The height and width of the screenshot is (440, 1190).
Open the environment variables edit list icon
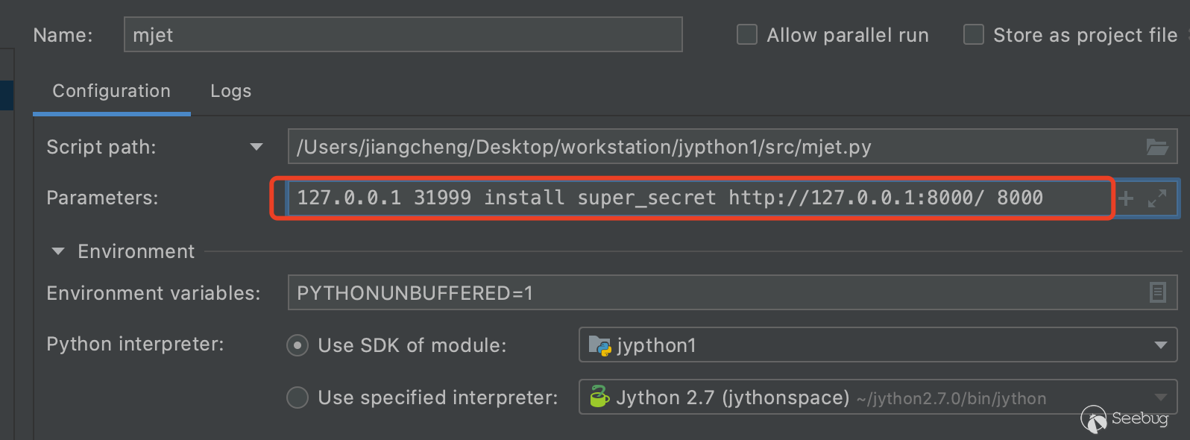[1157, 292]
